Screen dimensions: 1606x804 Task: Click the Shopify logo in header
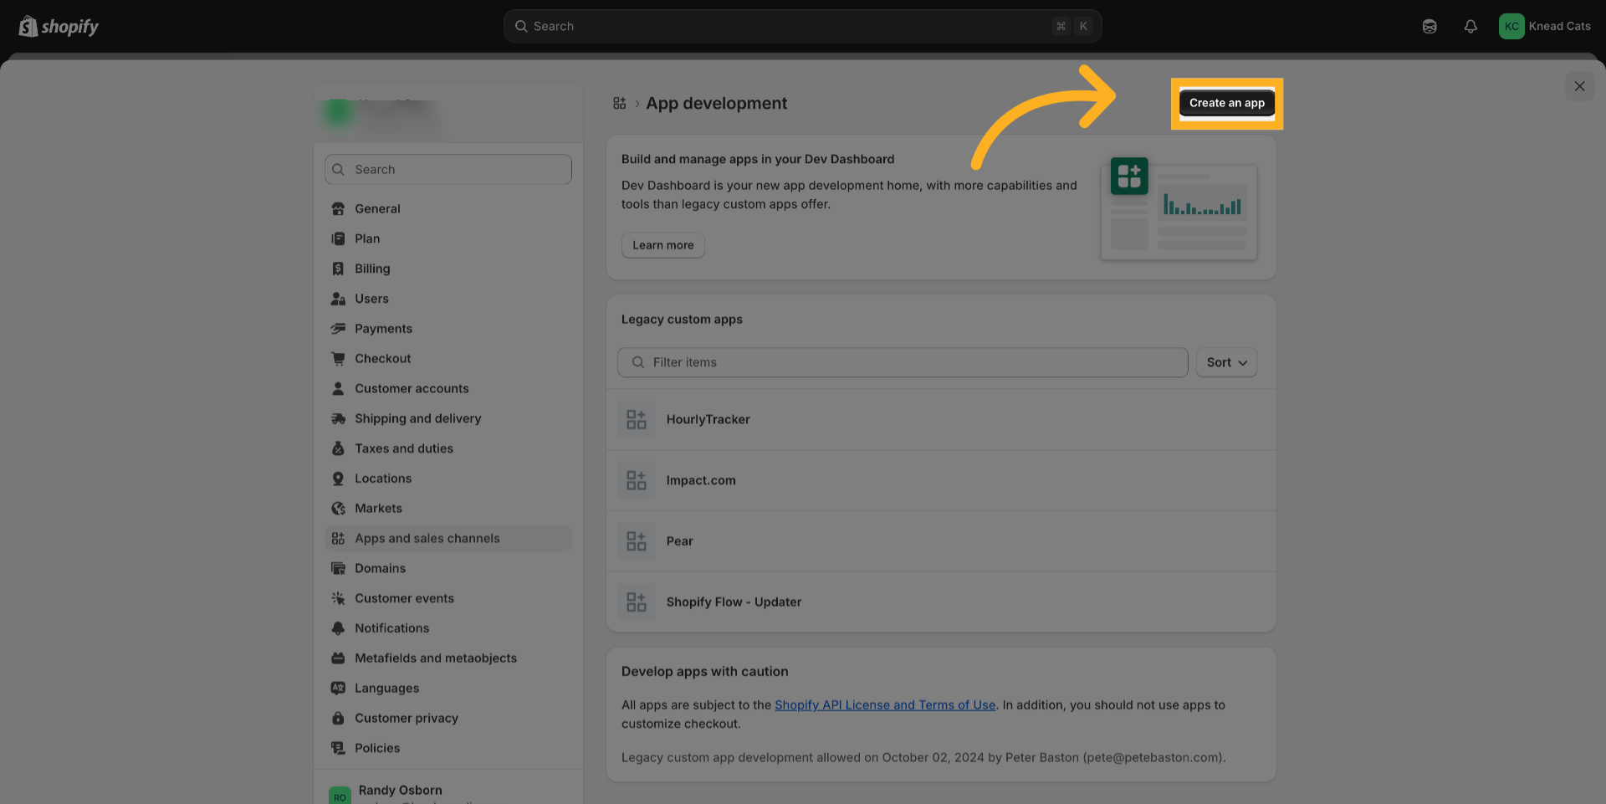[59, 27]
